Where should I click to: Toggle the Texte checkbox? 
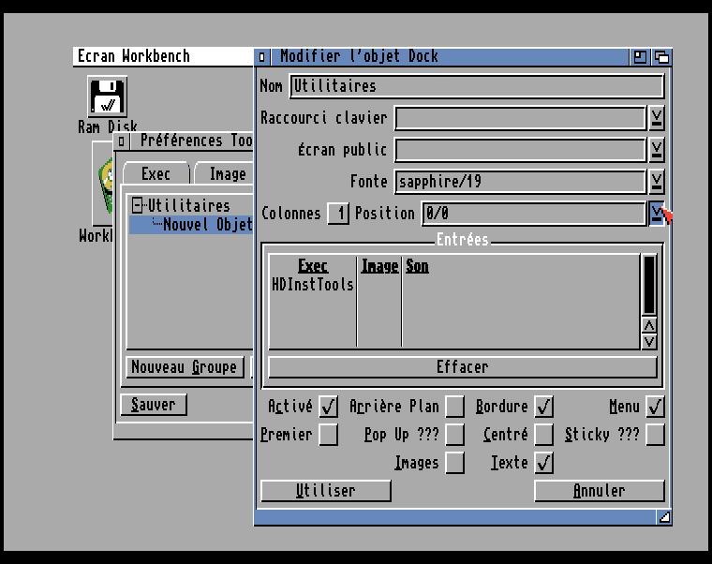click(543, 463)
